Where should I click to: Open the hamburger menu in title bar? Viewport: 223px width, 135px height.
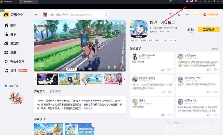pyautogui.click(x=200, y=1)
